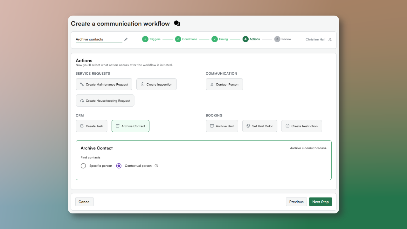Viewport: 407px width, 229px height.
Task: Click the Archive contacts name field
Action: coord(99,39)
